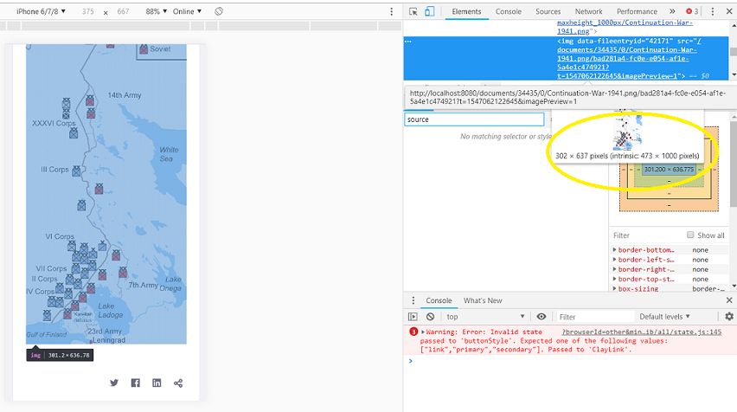Open the top JavaScript context dropdown

(485, 317)
